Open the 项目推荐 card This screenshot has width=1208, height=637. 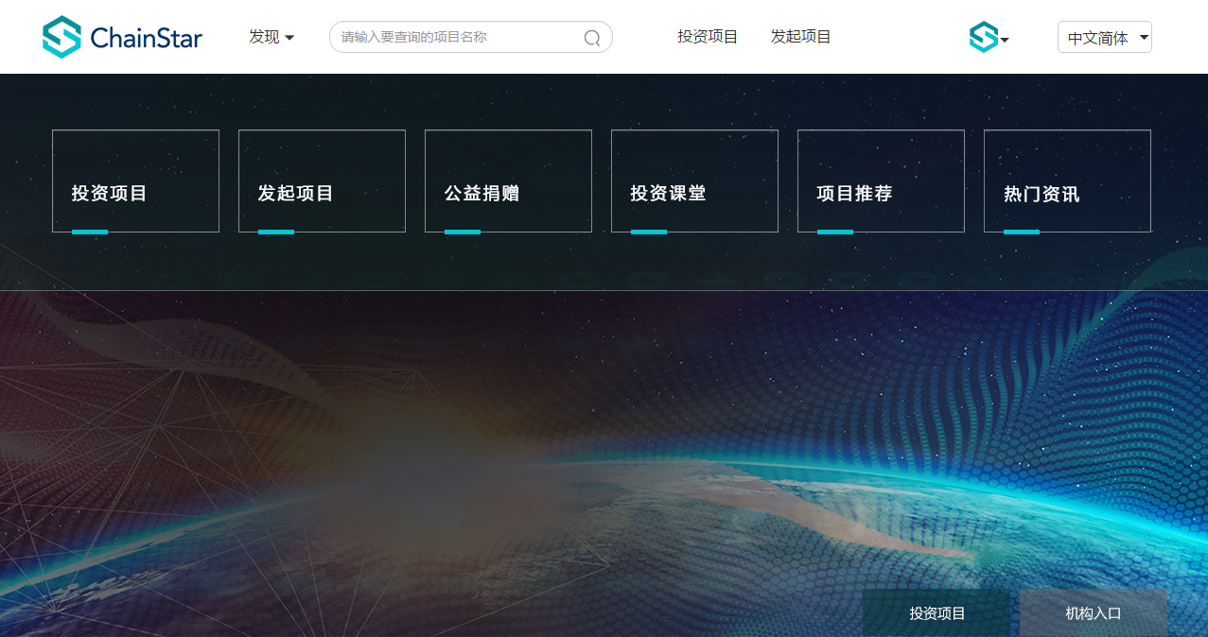click(x=881, y=181)
